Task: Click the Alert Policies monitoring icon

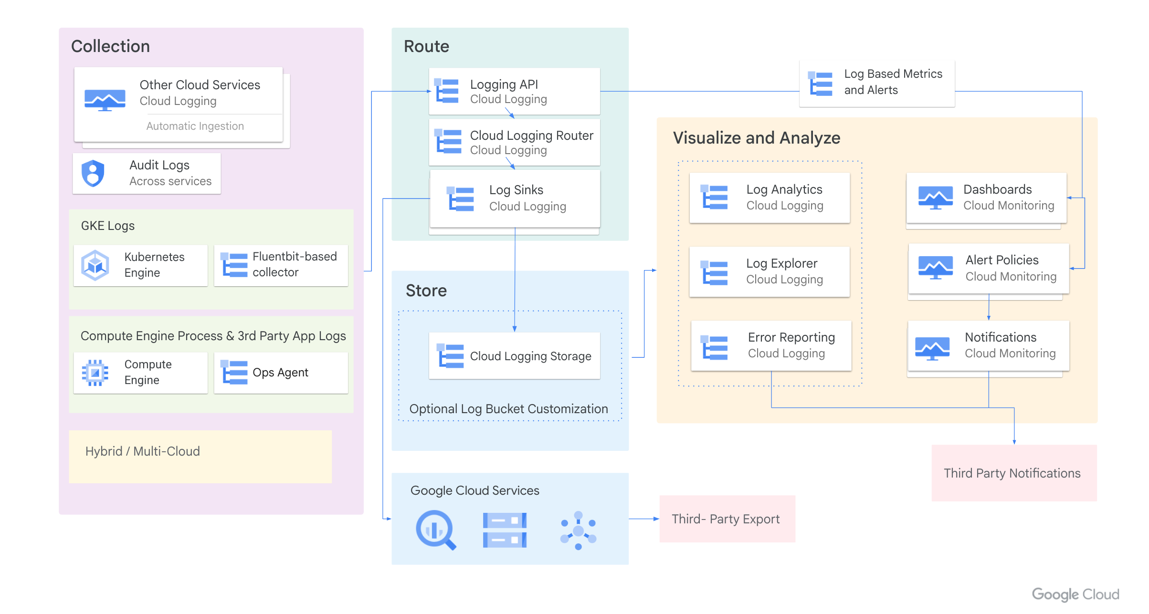Action: pos(936,268)
